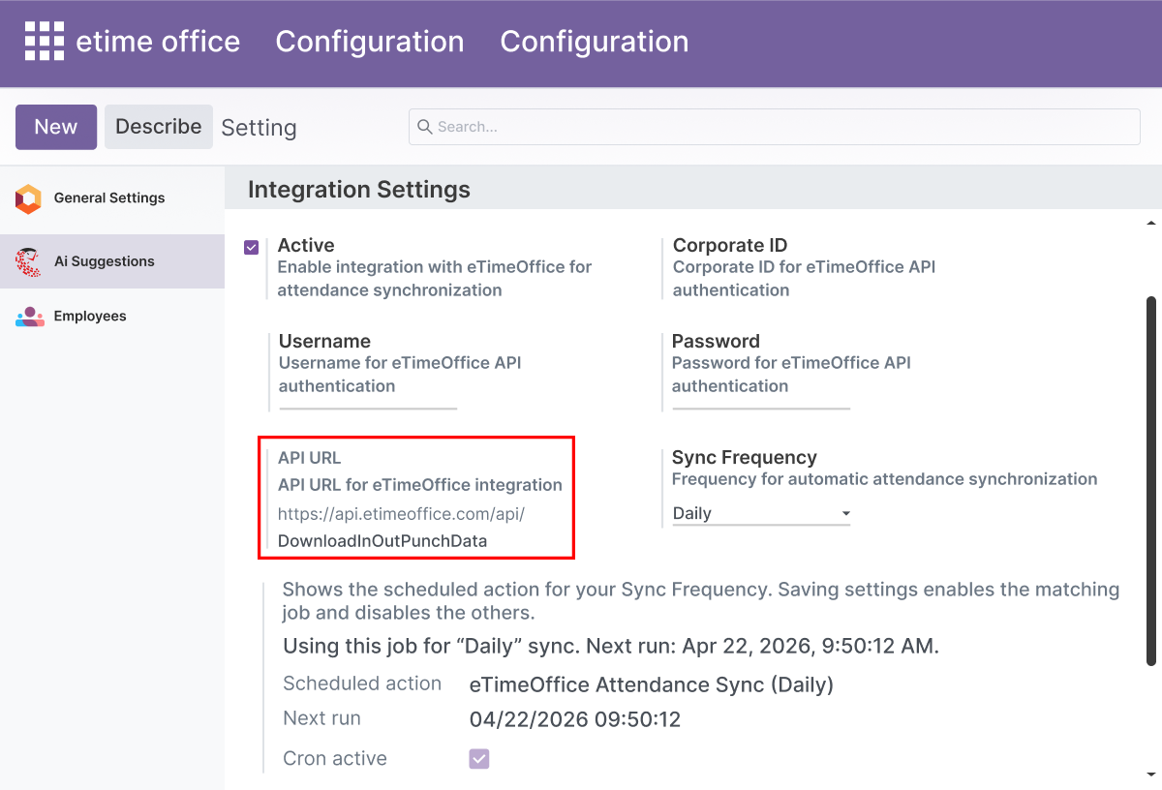Click the Describe button
Viewport: 1162px width, 790px height.
click(159, 127)
